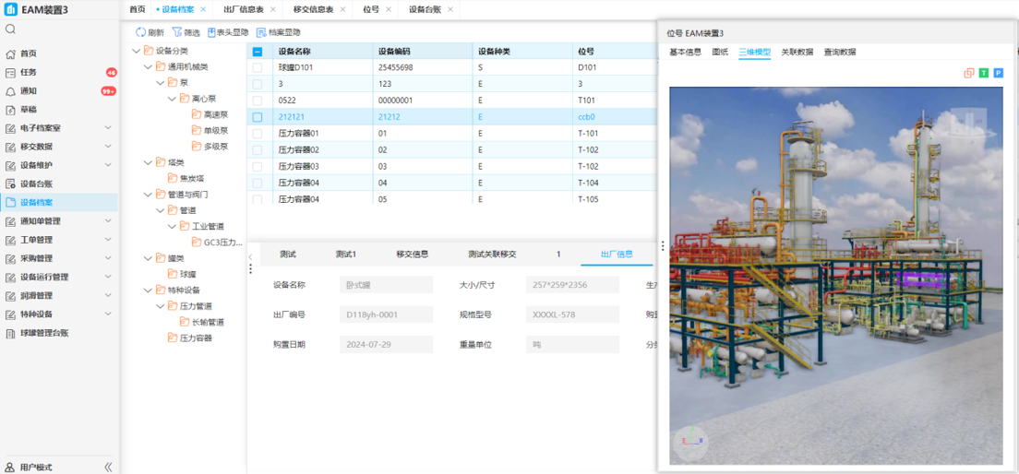This screenshot has width=1019, height=474.
Task: Open 球罐管理台账 sidebar icon
Action: pyautogui.click(x=10, y=333)
